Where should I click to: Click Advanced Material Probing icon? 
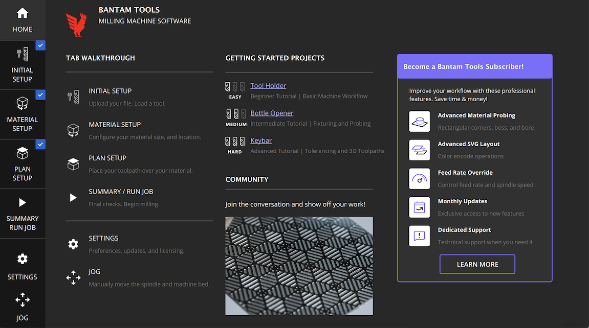click(x=420, y=122)
